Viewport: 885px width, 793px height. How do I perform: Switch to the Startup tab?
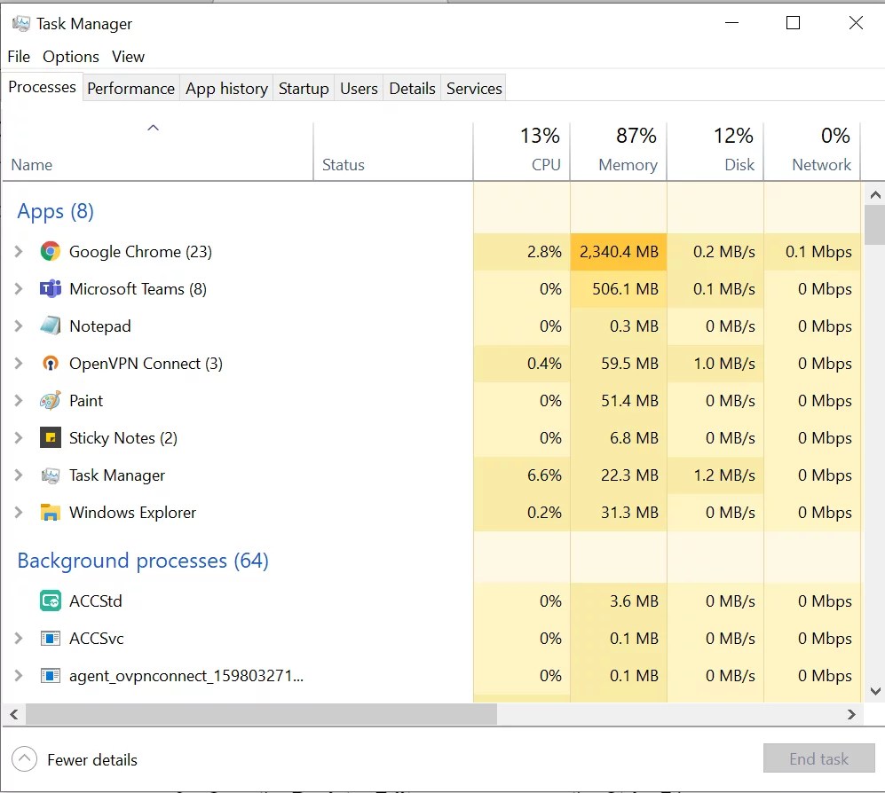click(304, 89)
